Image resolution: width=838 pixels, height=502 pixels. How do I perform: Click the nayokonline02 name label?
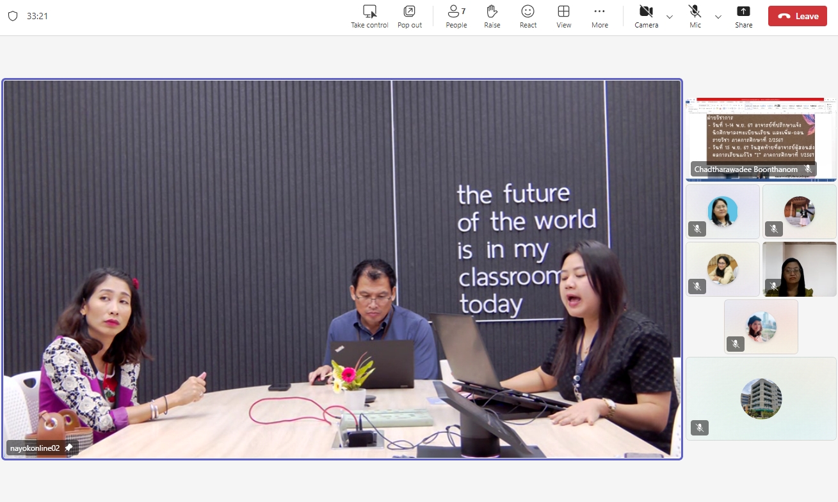coord(35,448)
